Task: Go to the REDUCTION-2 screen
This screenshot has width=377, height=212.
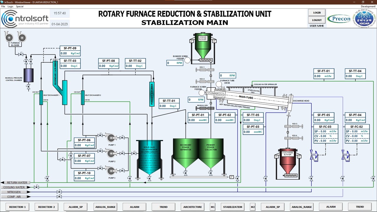Action: [x=47, y=207]
